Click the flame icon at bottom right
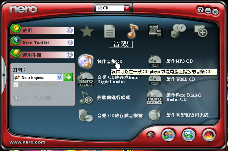The width and height of the screenshot is (228, 151). pyautogui.click(x=209, y=135)
